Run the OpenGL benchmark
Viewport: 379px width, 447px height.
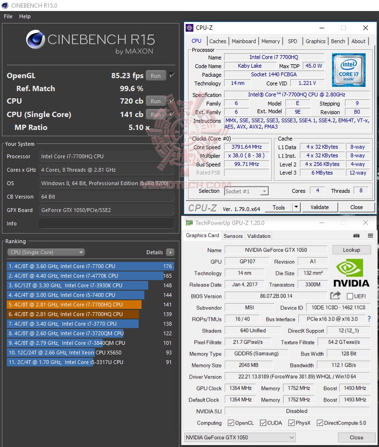pyautogui.click(x=156, y=76)
